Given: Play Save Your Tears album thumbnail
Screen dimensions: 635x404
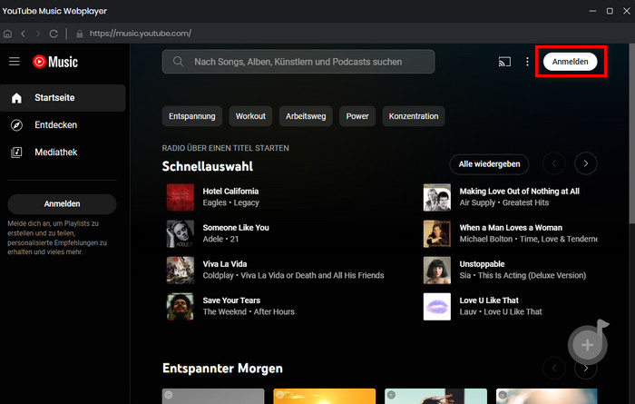Looking at the screenshot, I should pyautogui.click(x=181, y=307).
